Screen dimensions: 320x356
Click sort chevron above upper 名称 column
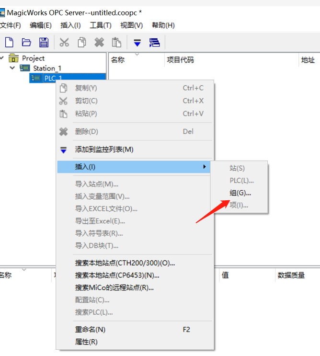137,54
